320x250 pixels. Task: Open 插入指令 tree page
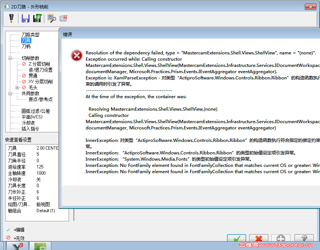click(30, 129)
